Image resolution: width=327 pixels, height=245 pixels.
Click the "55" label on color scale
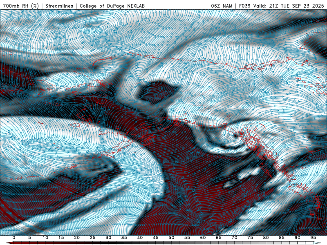pos(187,238)
